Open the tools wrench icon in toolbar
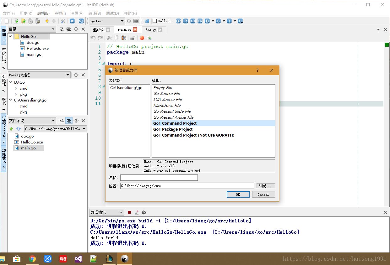Image resolution: width=390 pixels, height=265 pixels. (x=63, y=21)
